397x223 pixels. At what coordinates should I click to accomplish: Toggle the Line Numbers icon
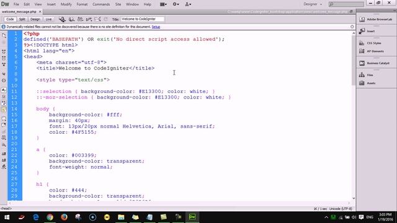4,90
